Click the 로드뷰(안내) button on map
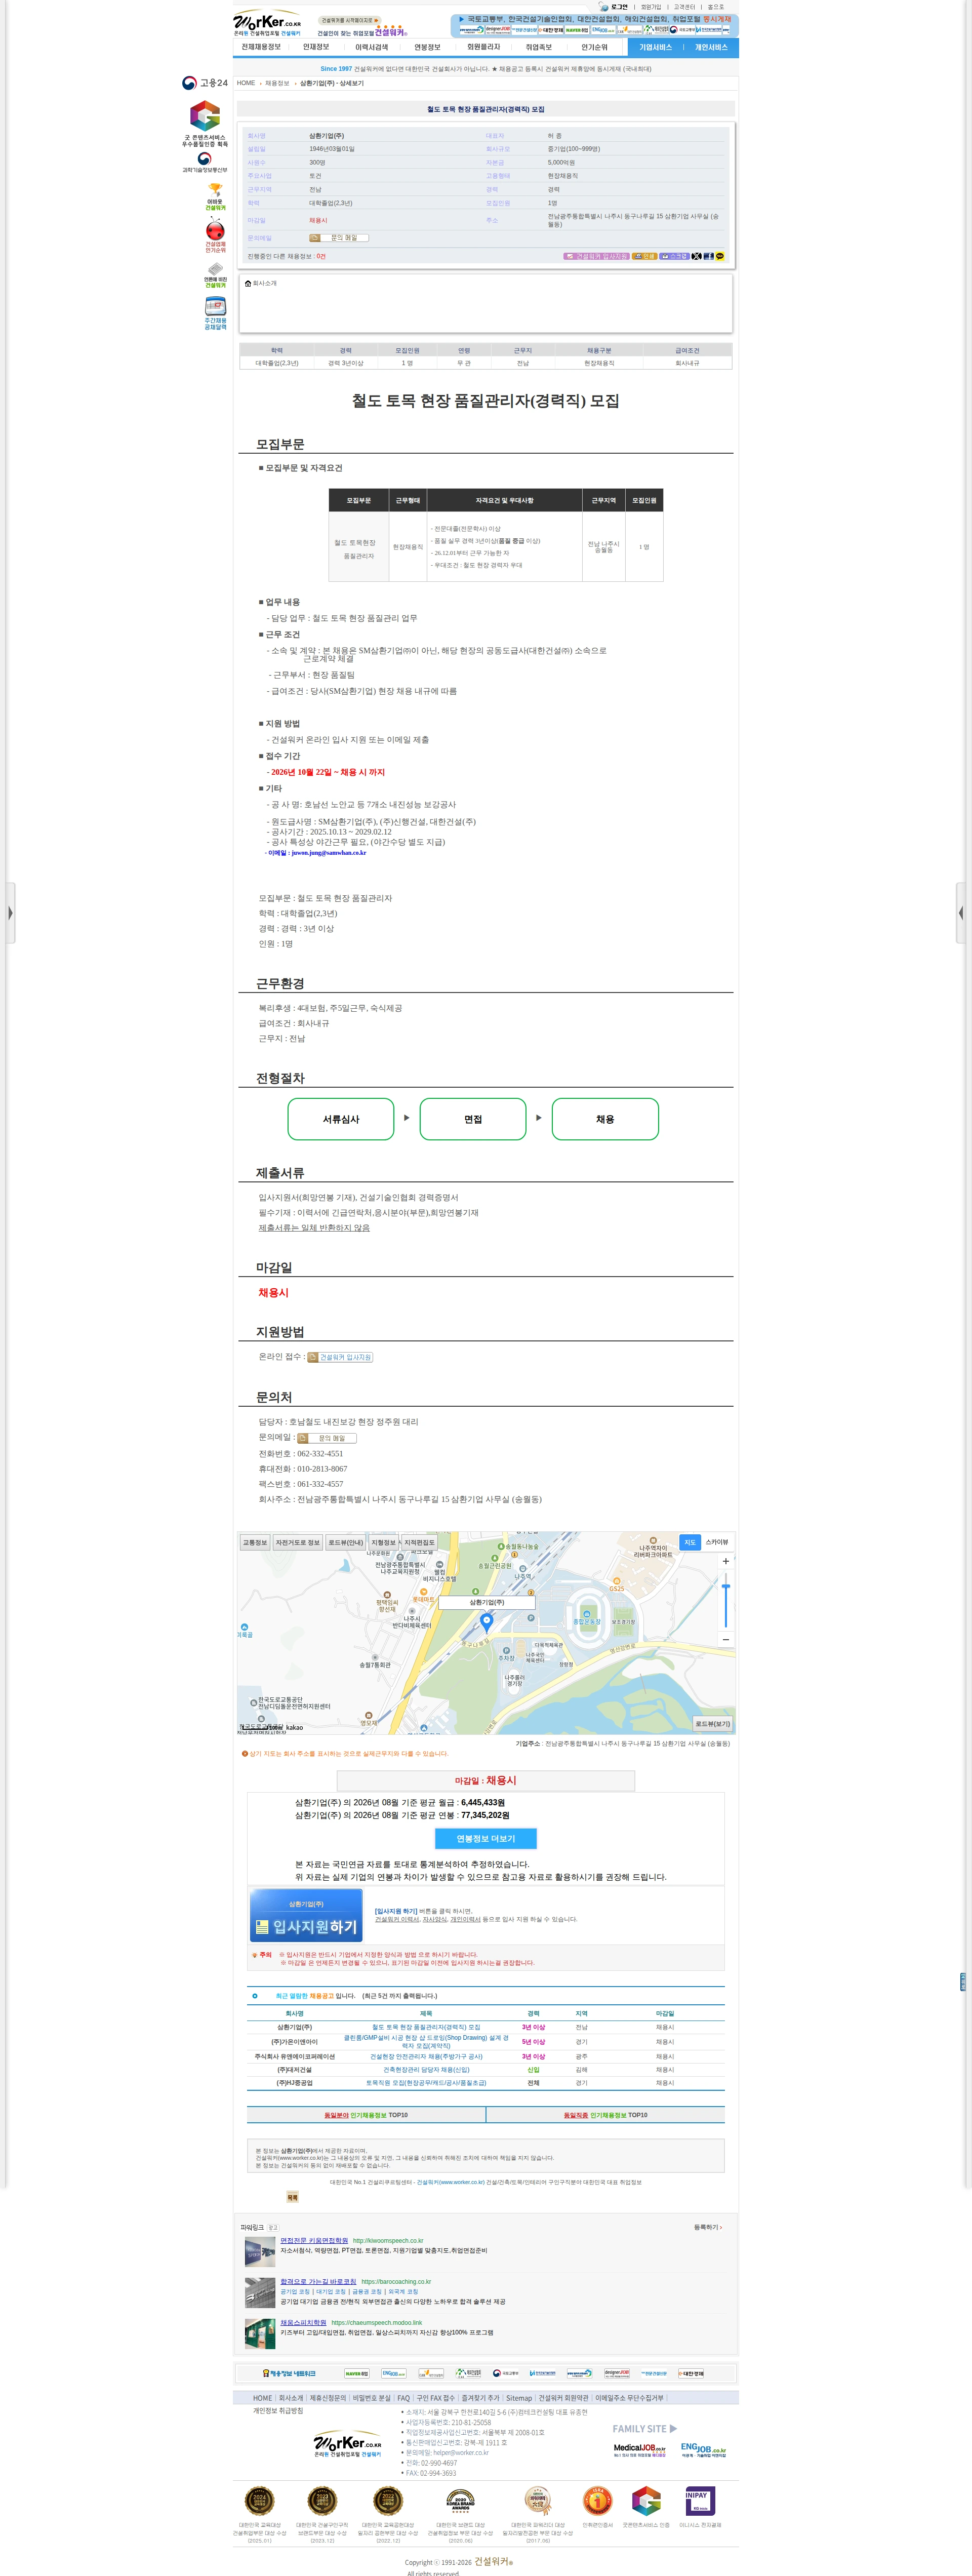 pos(346,1542)
